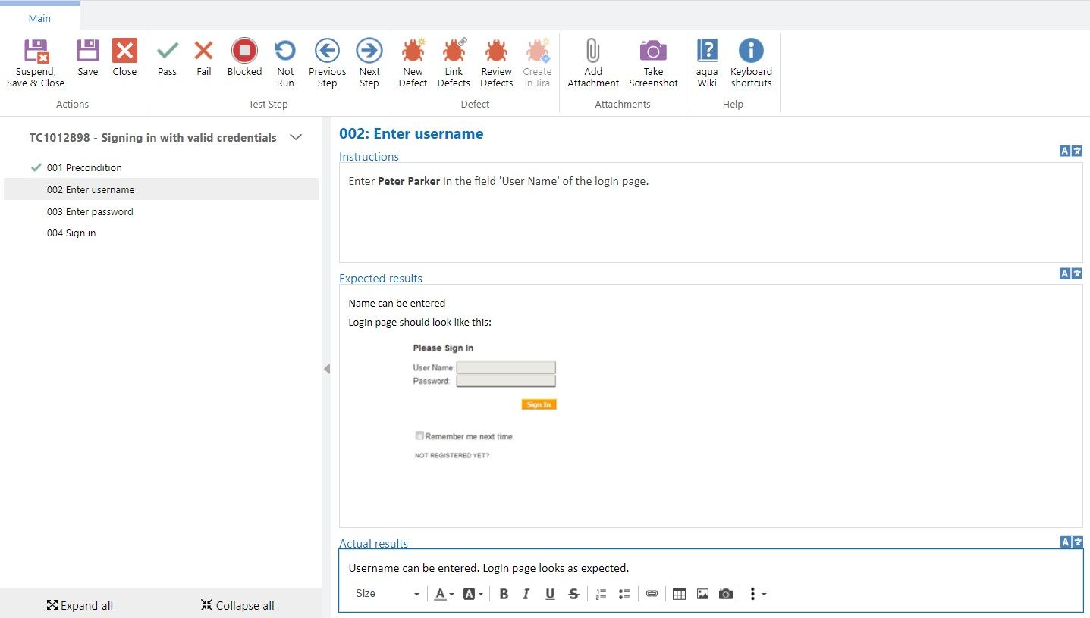Screen dimensions: 1090x618
Task: Click New Defect bug icon
Action: pos(413,51)
